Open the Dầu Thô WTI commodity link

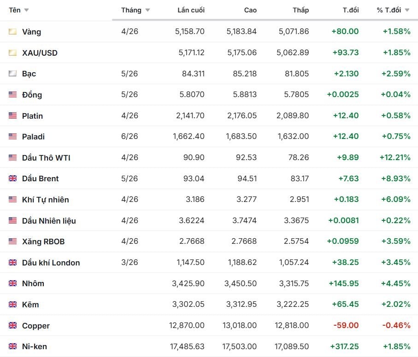click(x=46, y=158)
